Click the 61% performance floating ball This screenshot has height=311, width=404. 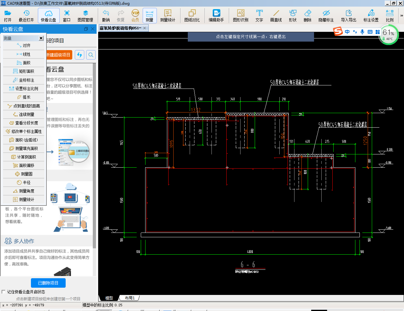pos(389,35)
